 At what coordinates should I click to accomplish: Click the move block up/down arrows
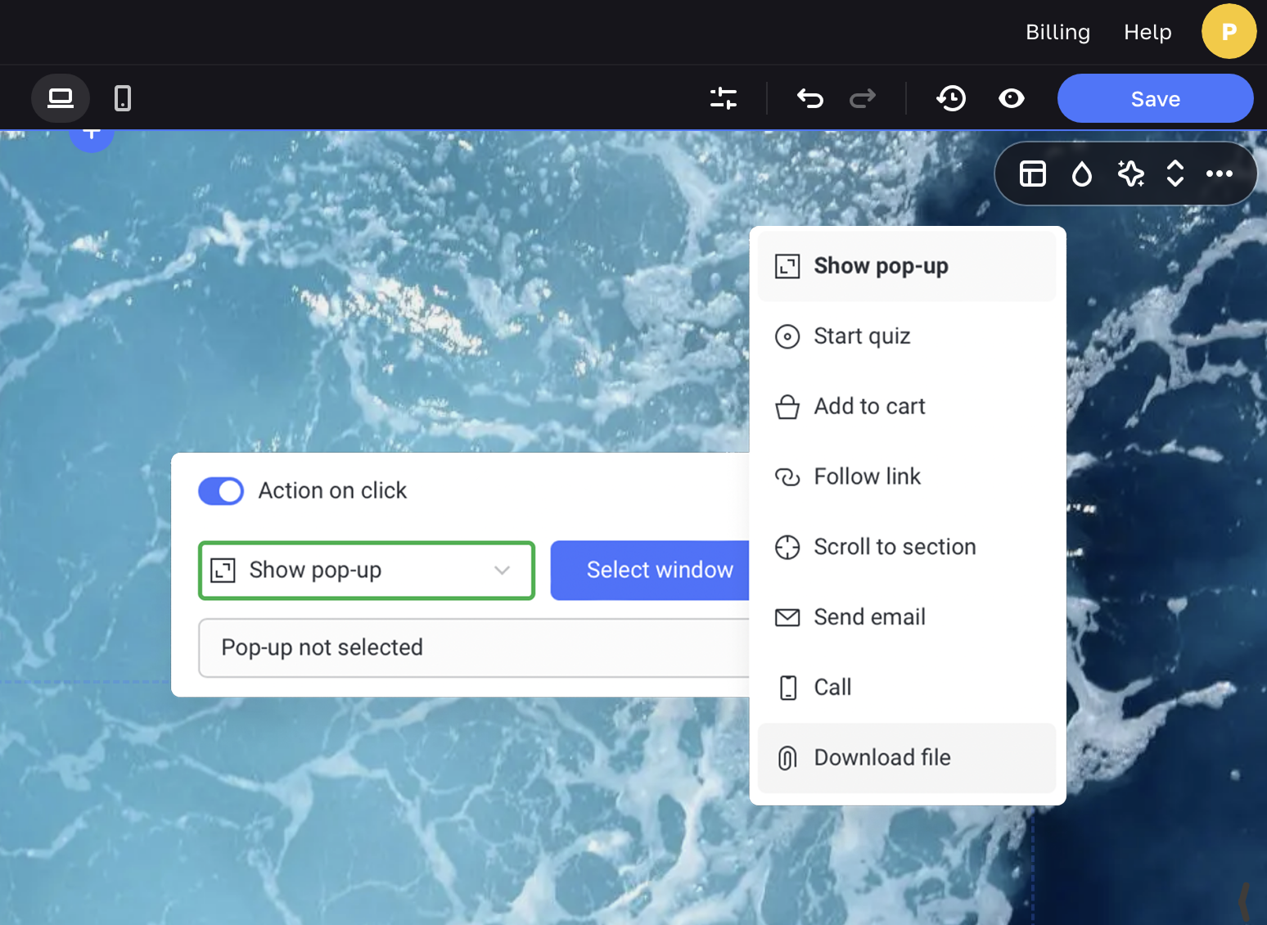[1175, 174]
